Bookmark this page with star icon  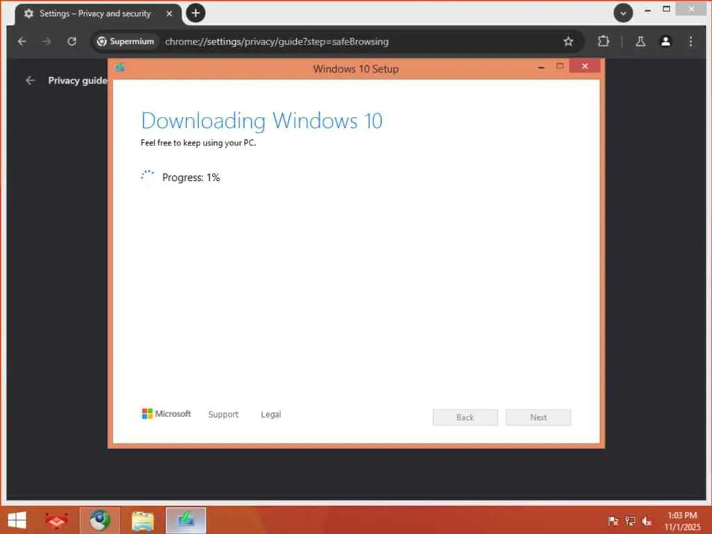pyautogui.click(x=568, y=41)
